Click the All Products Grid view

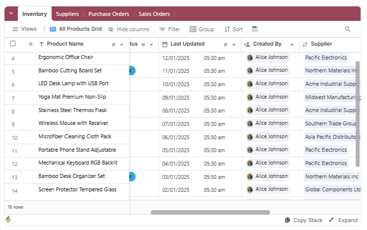coord(76,29)
